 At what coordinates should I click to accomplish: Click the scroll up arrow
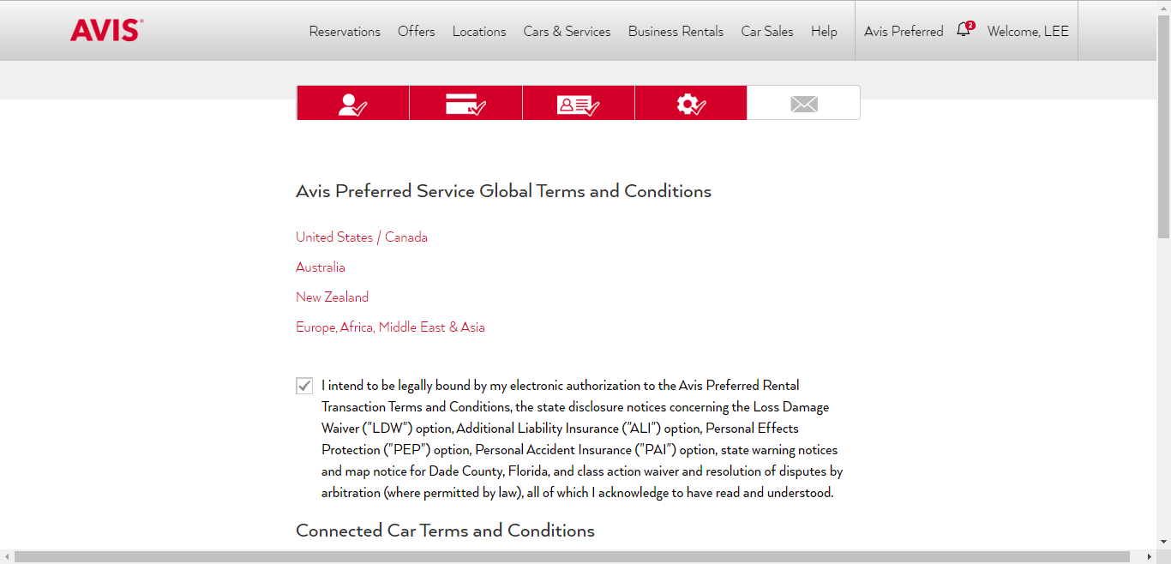(x=1163, y=7)
